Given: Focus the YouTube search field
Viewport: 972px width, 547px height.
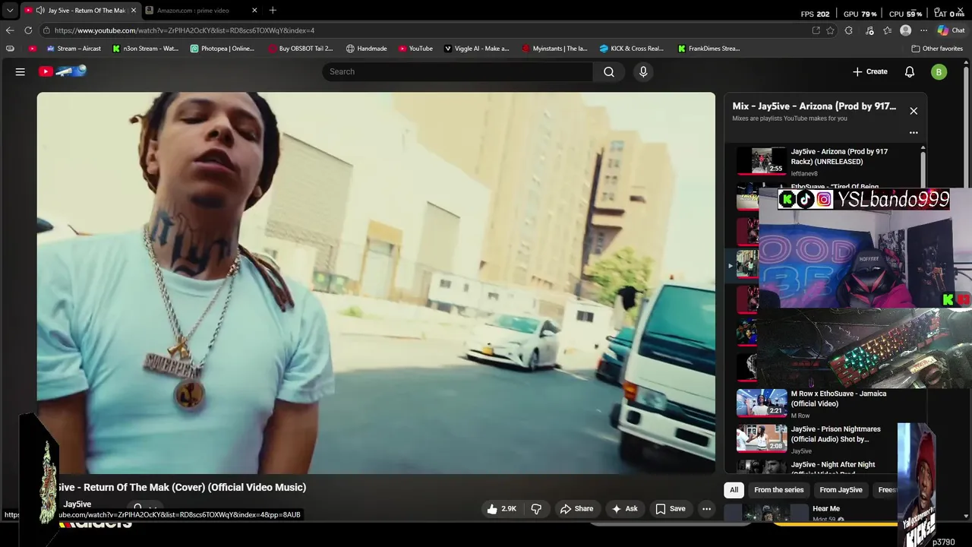Looking at the screenshot, I should tap(458, 71).
